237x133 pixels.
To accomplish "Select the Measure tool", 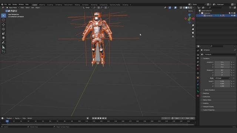I will point(3,47).
